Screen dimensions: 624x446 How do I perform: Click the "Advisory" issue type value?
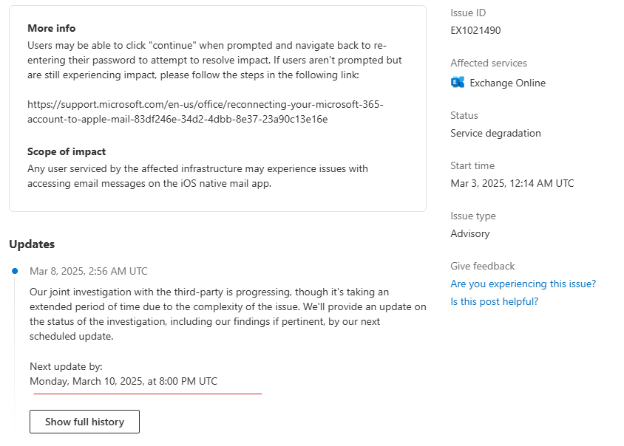pos(470,233)
